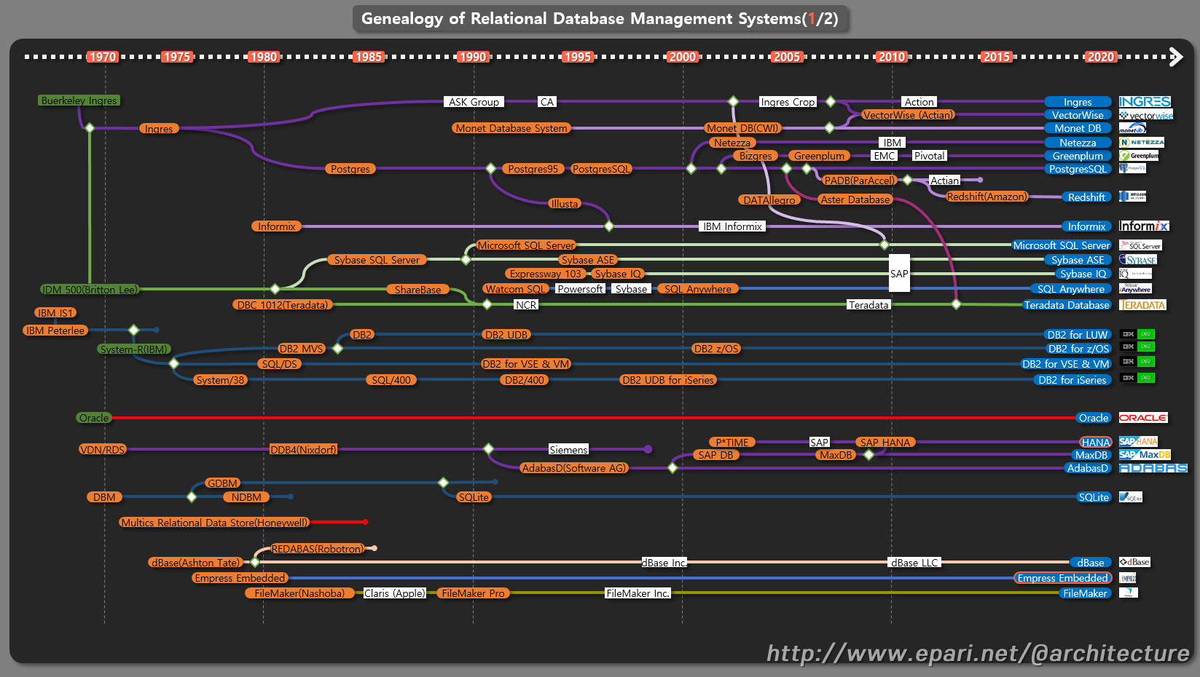Select the 1970 timeline marker
The height and width of the screenshot is (677, 1200).
(103, 57)
